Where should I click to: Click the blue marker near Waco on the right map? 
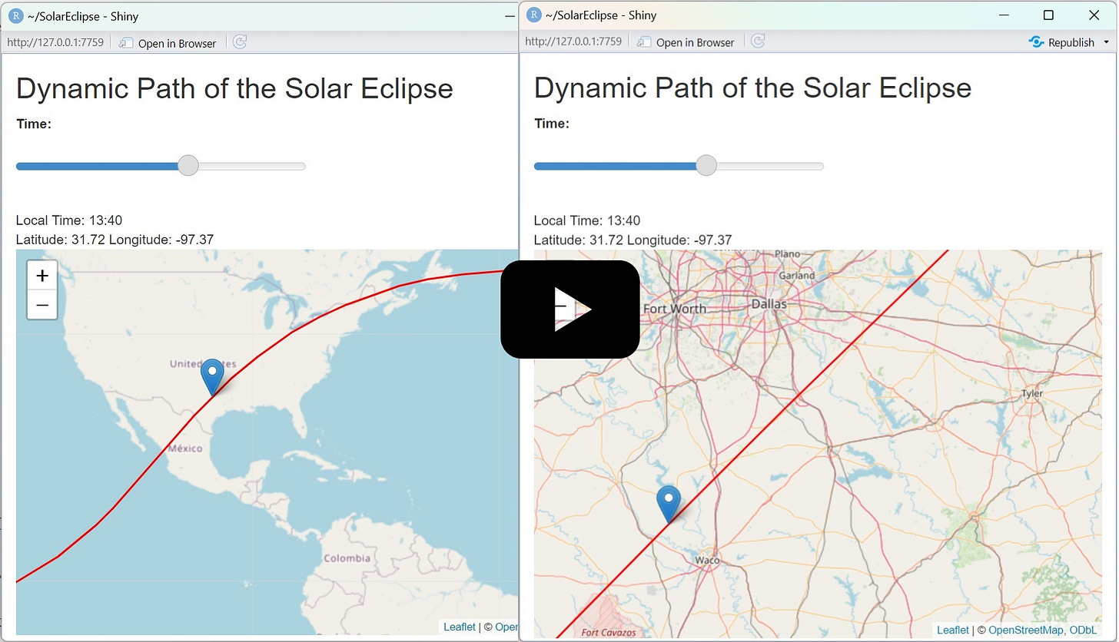[x=669, y=505]
